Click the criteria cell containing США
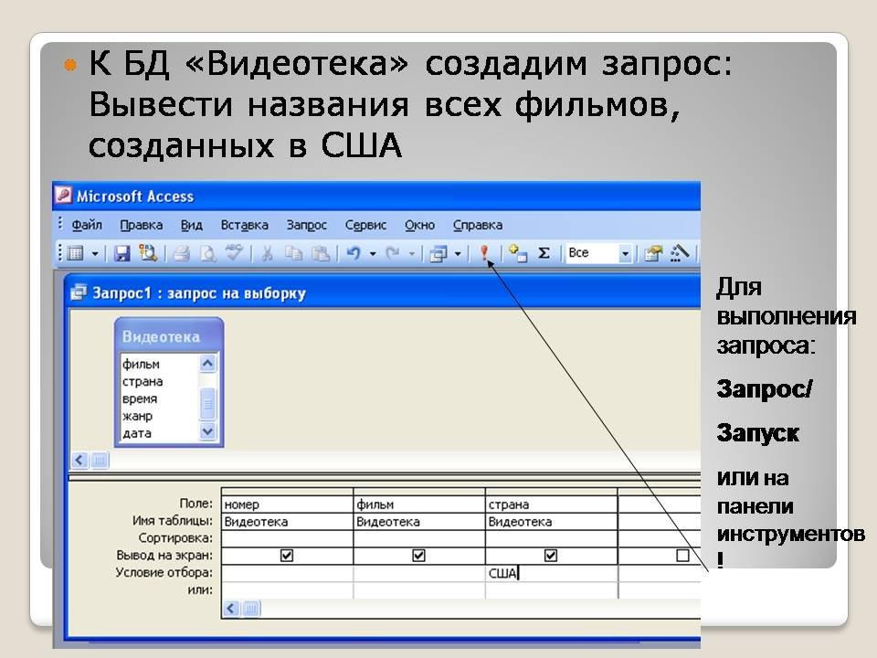This screenshot has width=877, height=658. (x=550, y=573)
